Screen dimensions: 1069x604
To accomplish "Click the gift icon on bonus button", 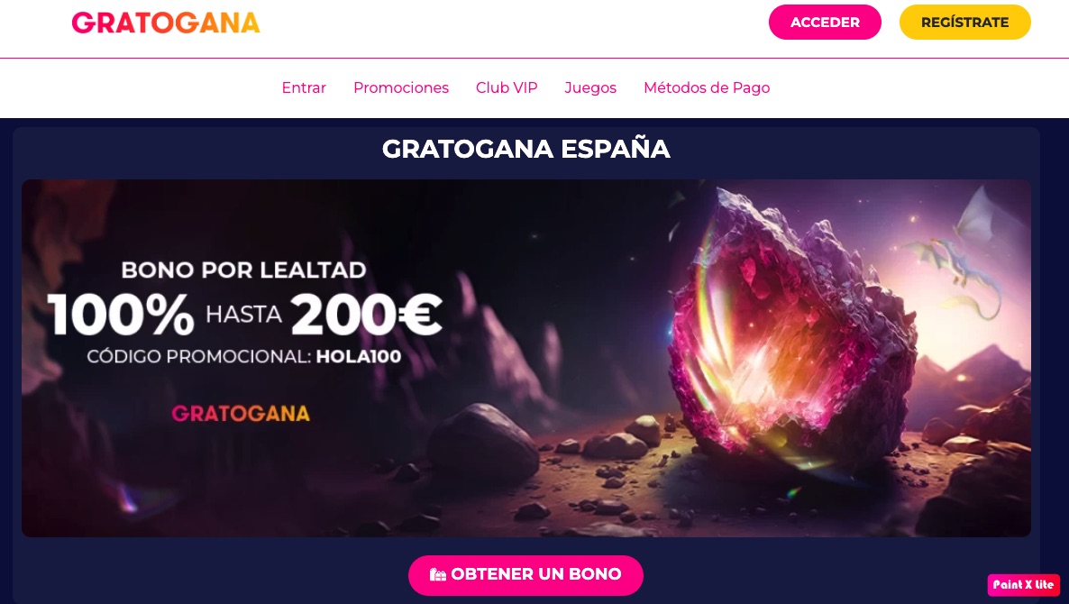I will [438, 574].
